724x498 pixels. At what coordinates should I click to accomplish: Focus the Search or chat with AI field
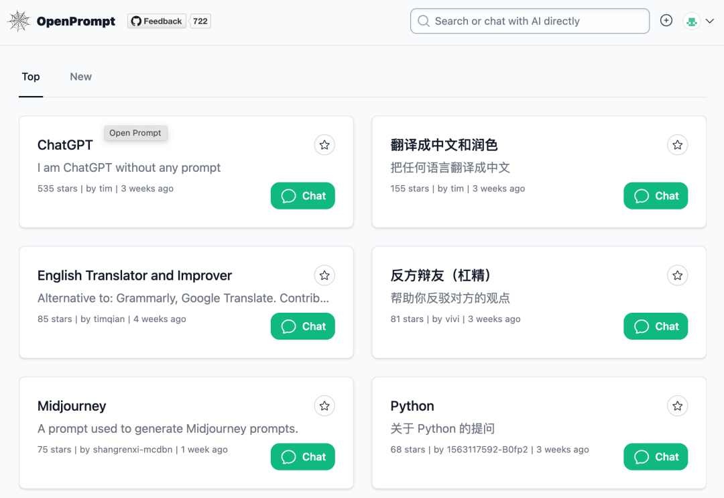[536, 21]
